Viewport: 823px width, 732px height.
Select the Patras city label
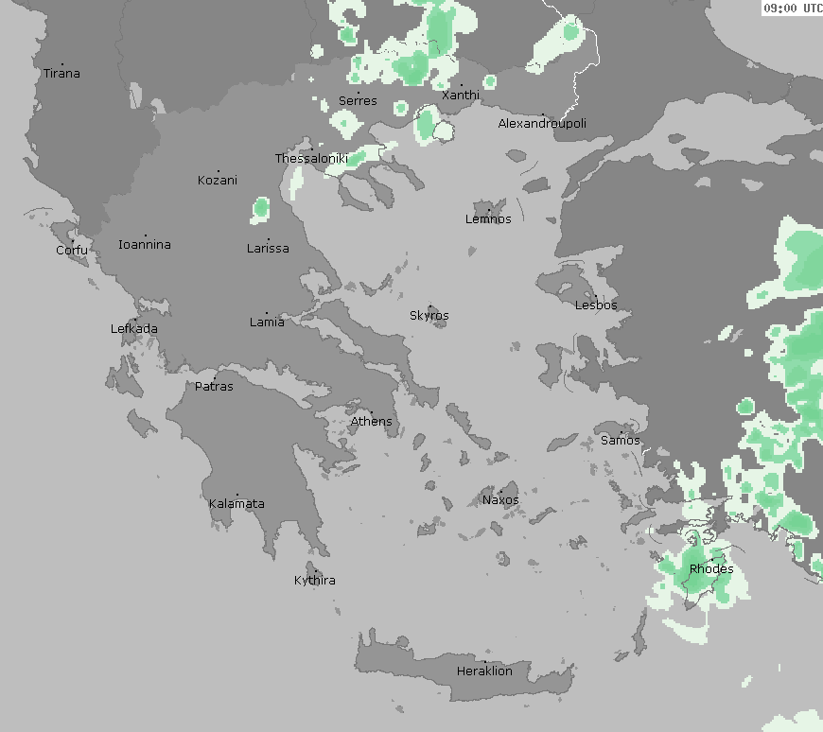[x=214, y=387]
